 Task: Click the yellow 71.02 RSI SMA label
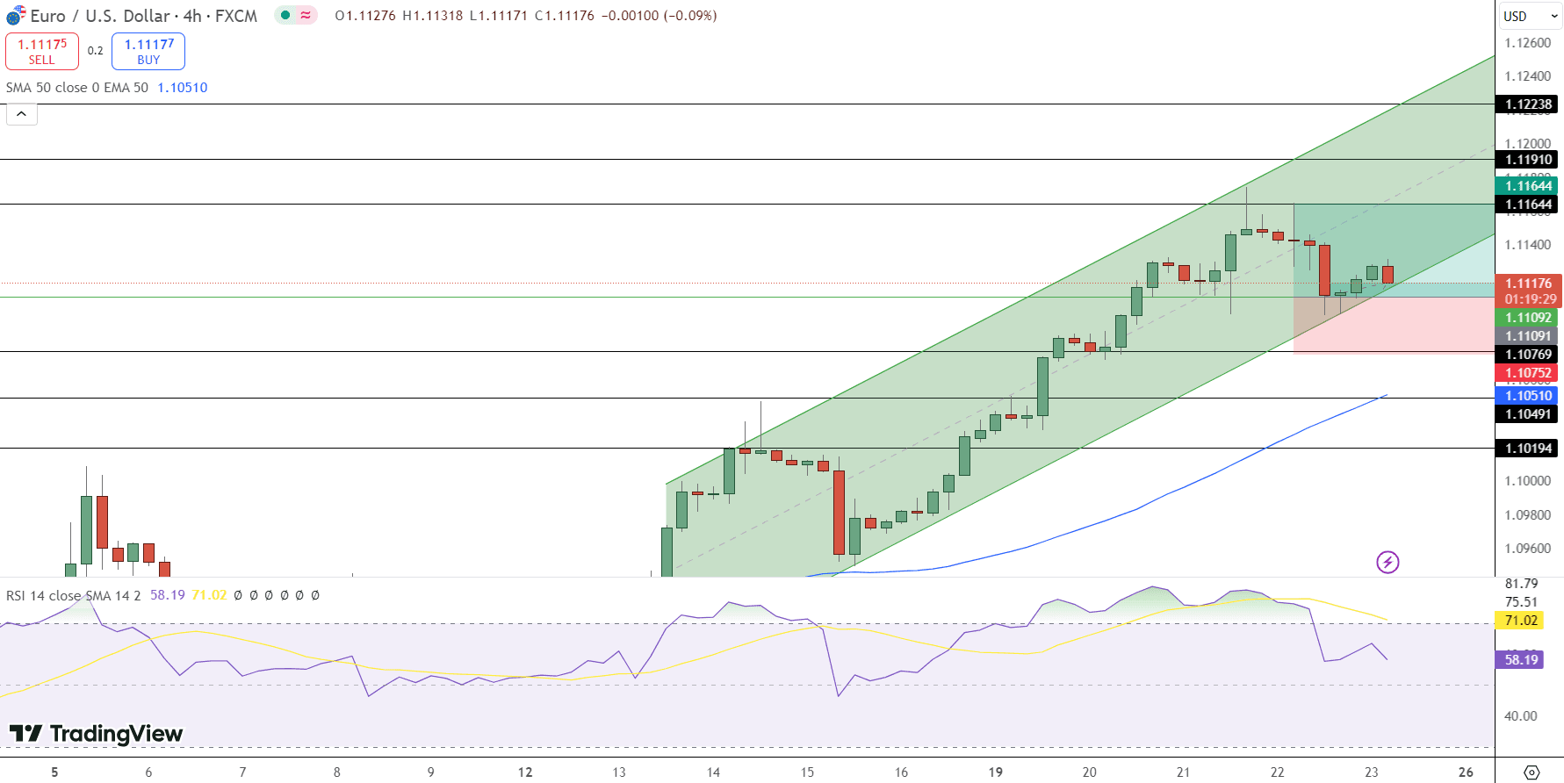point(1520,621)
